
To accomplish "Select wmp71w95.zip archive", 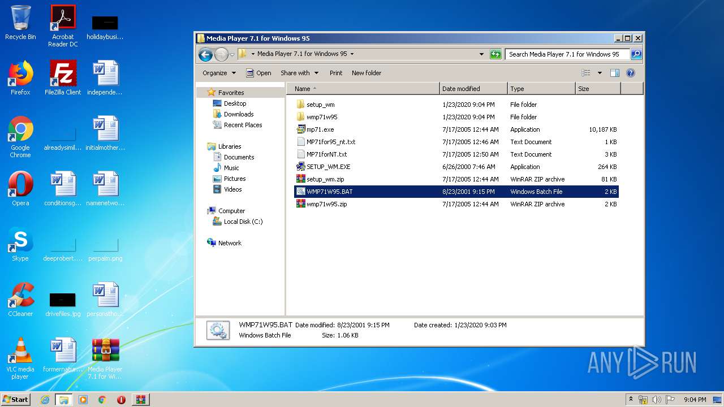I will [456, 204].
